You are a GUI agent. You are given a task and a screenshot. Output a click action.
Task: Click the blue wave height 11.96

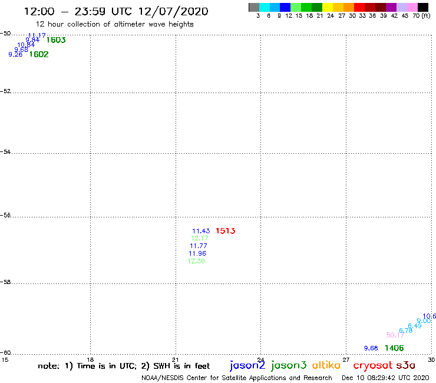pos(197,254)
